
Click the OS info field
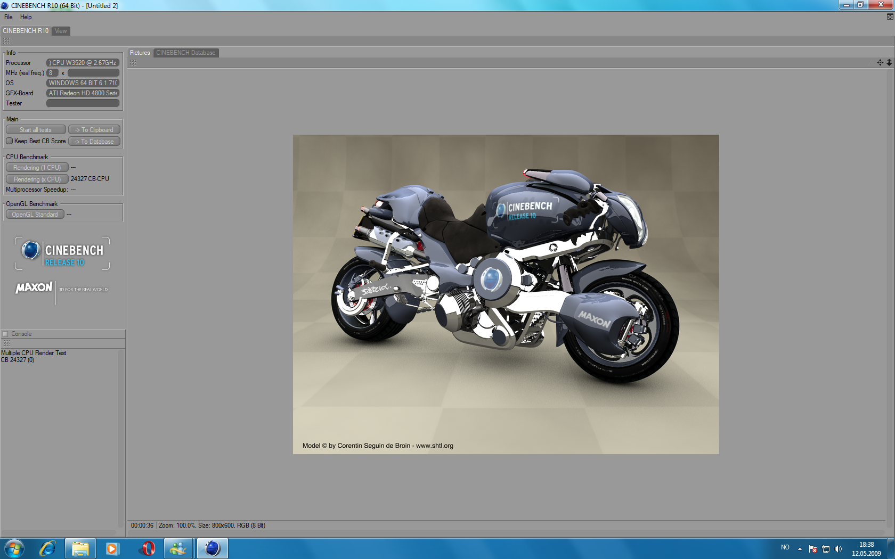pos(83,83)
